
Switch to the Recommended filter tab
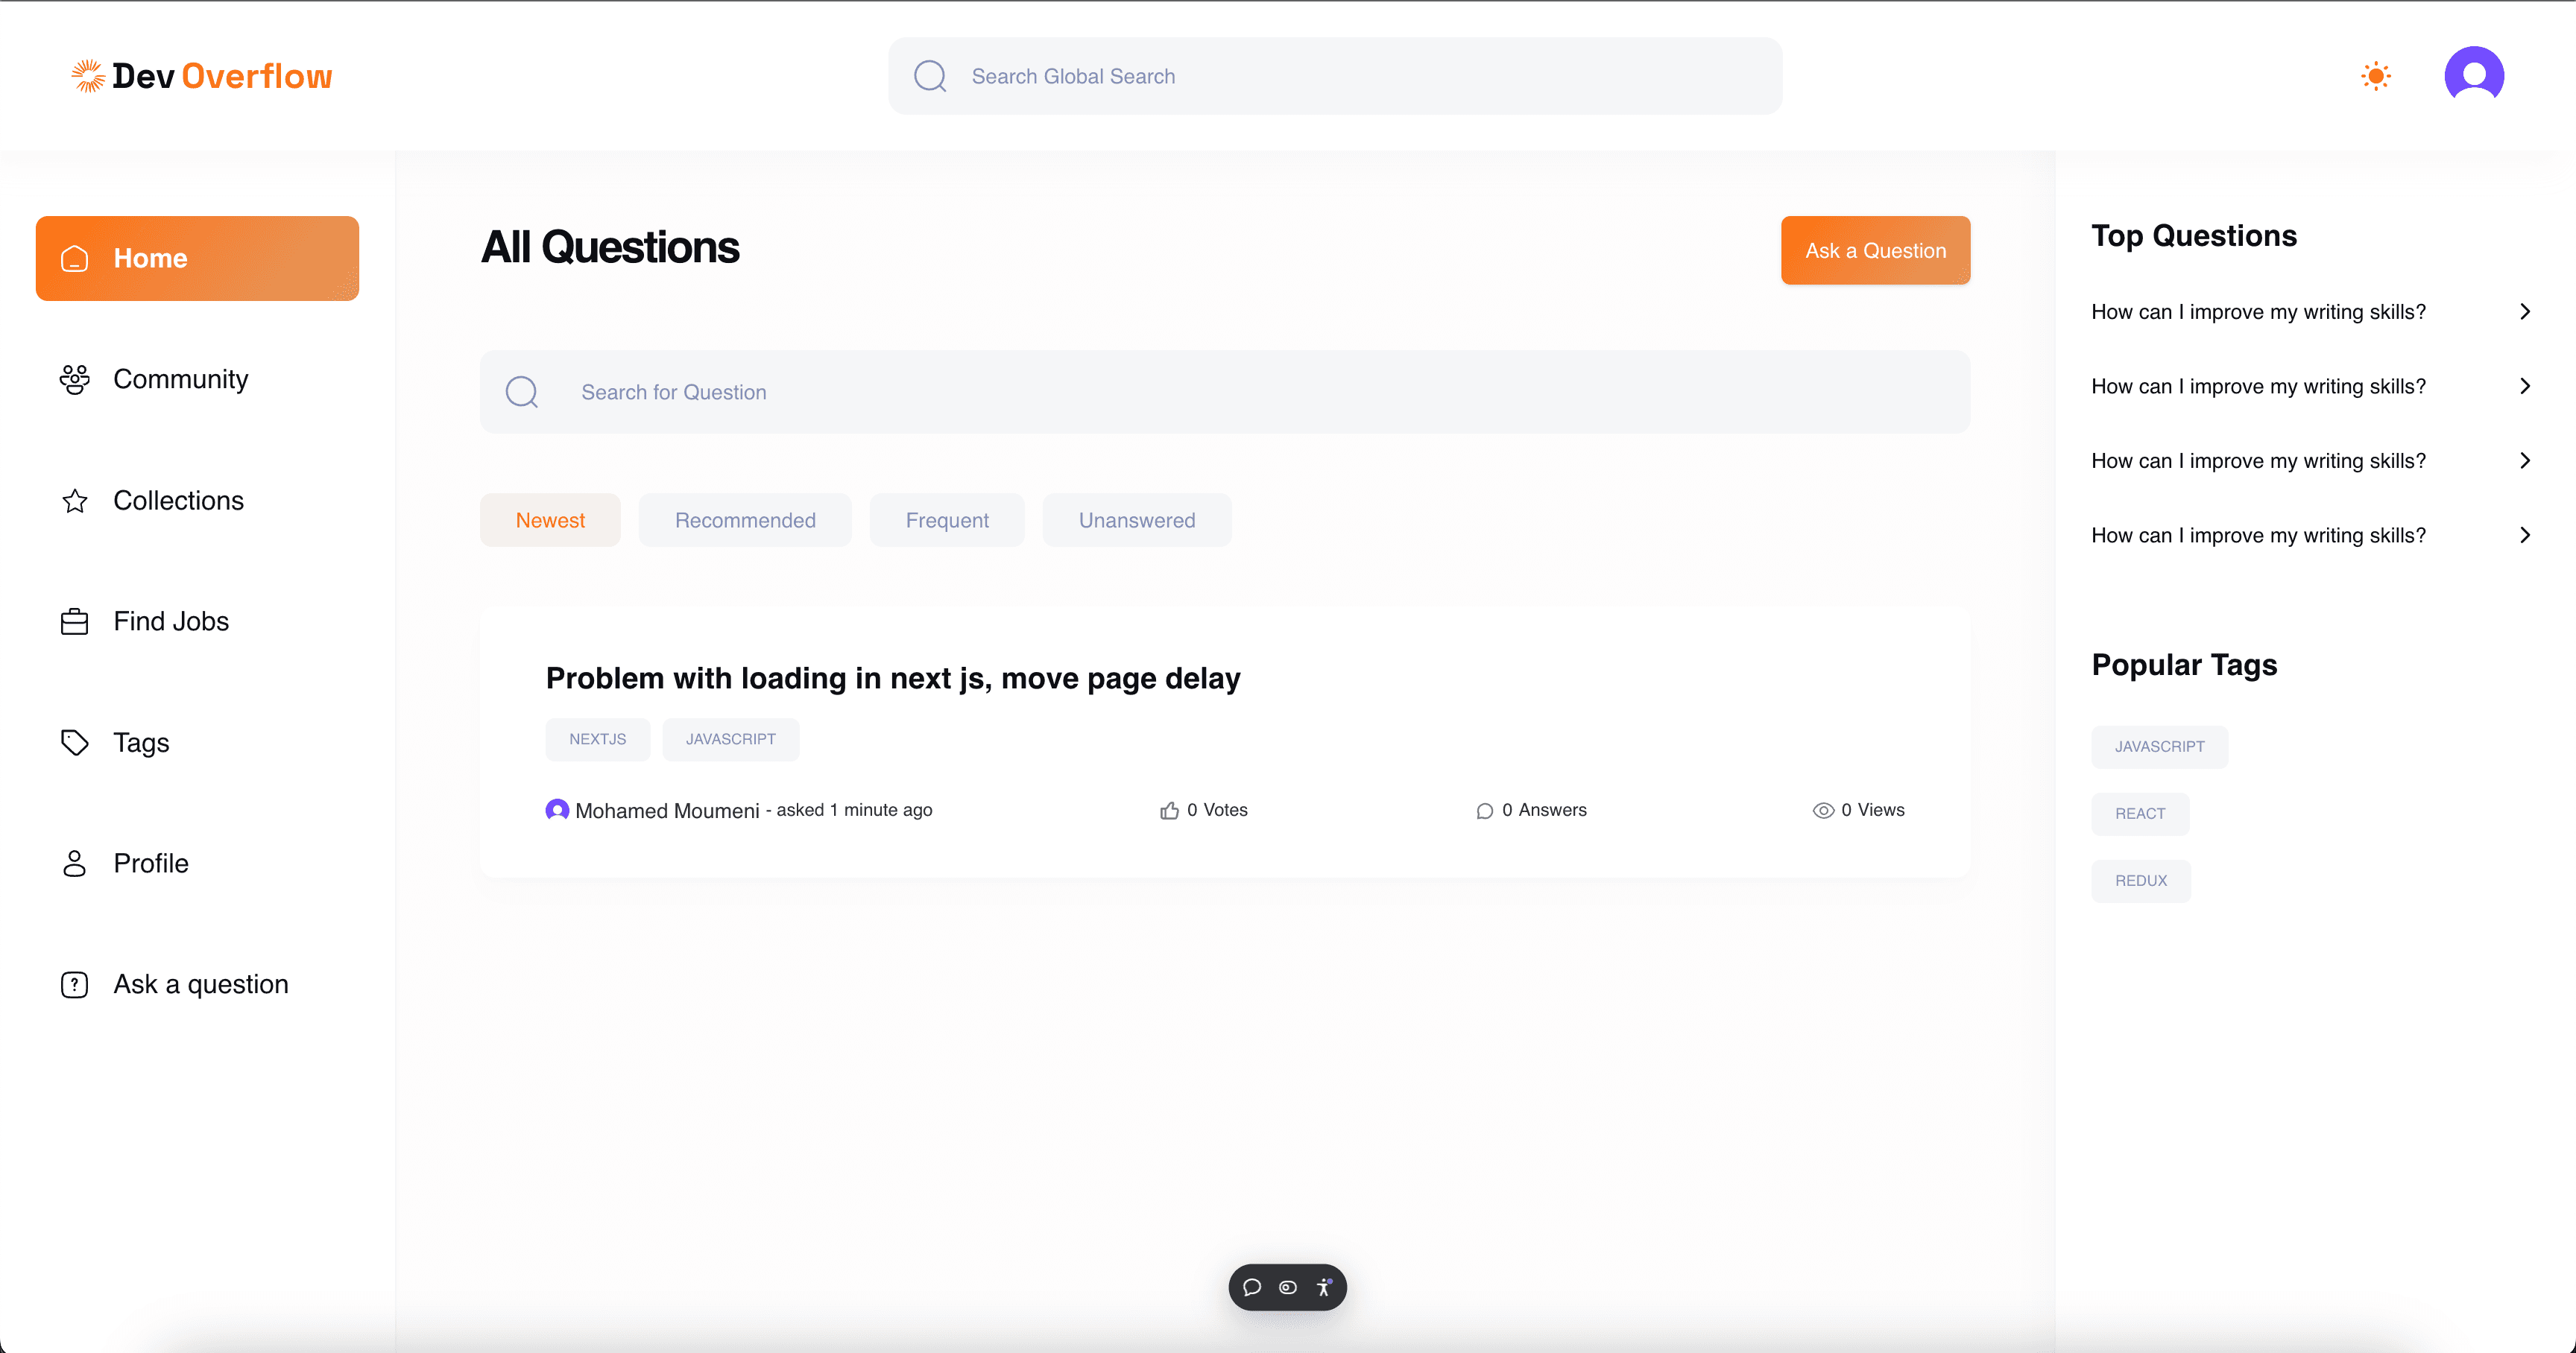745,519
